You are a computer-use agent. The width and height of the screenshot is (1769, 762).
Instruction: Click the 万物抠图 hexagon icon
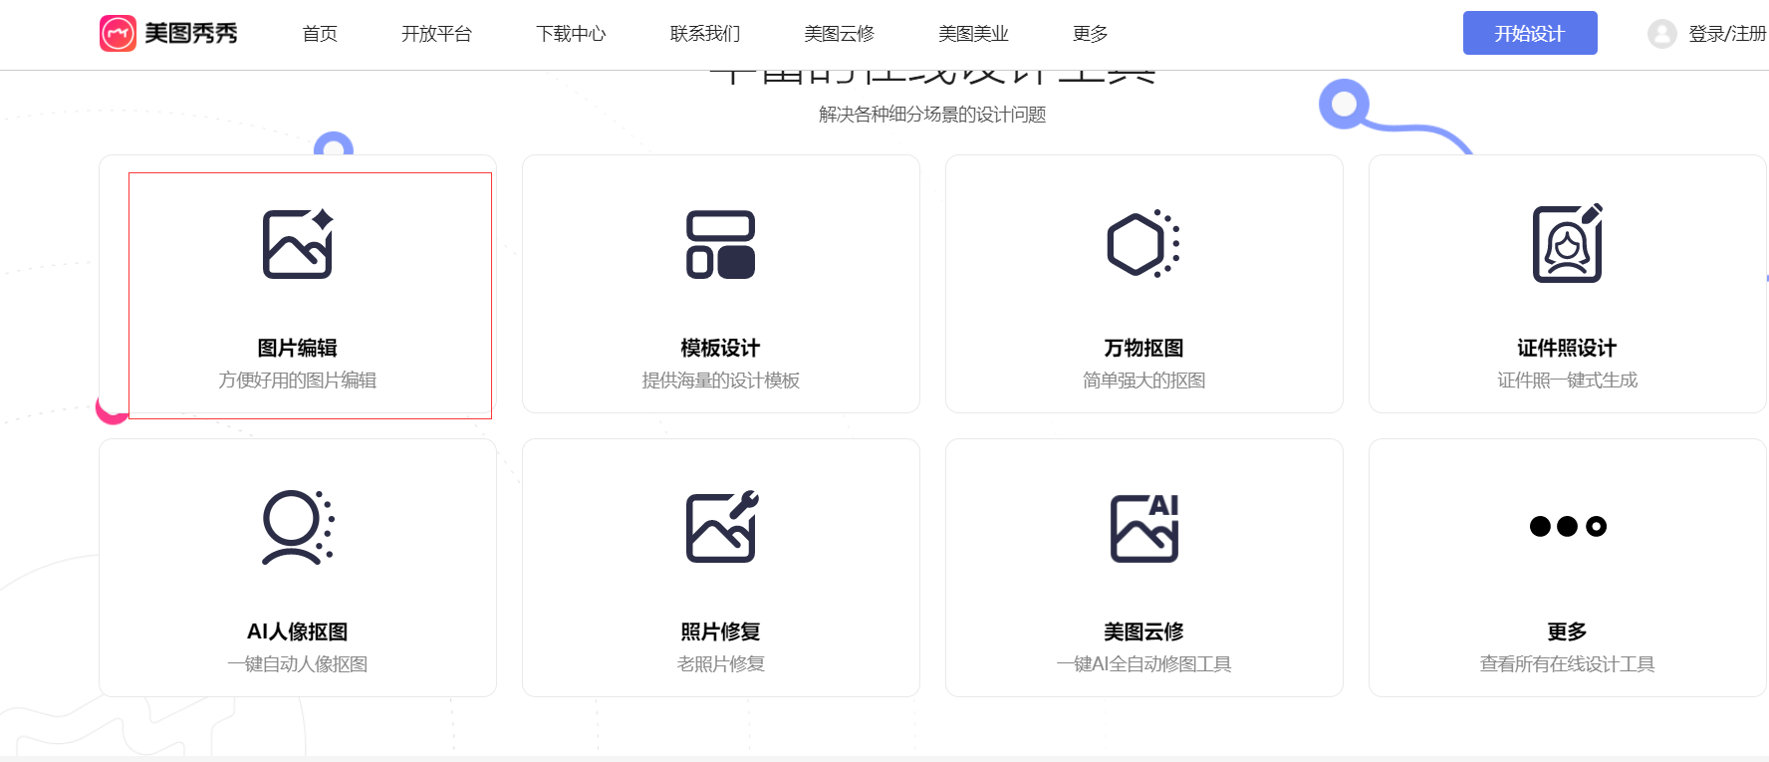coord(1143,243)
